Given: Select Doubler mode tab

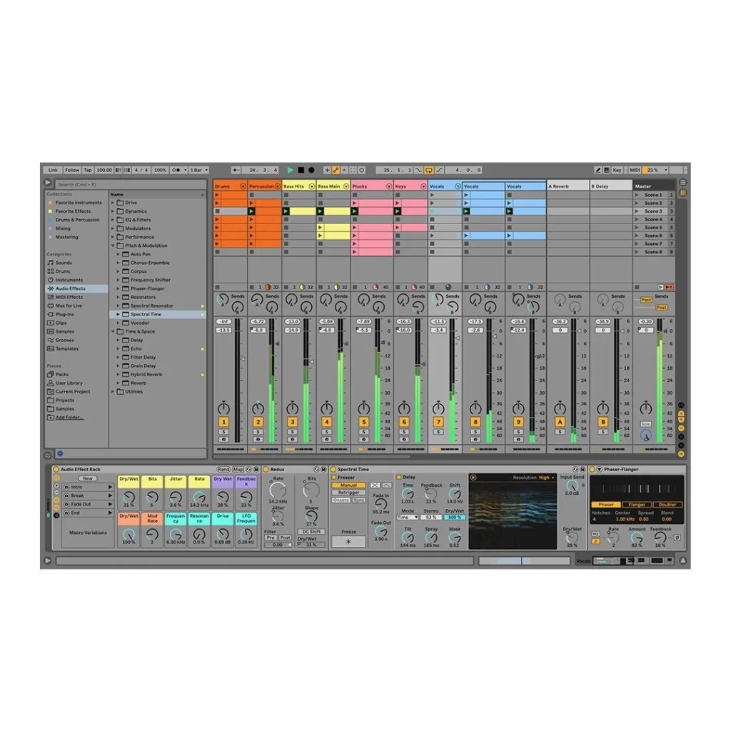Looking at the screenshot, I should [x=667, y=505].
